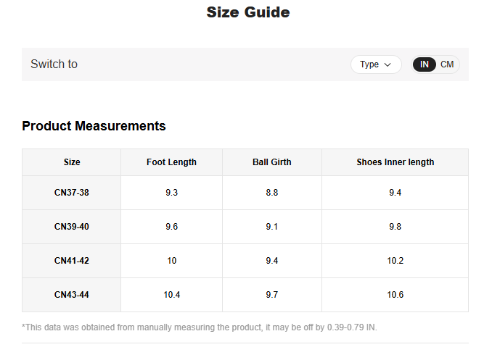Click the 10.2 shoes inner length cell
This screenshot has height=347, width=492.
pos(395,261)
